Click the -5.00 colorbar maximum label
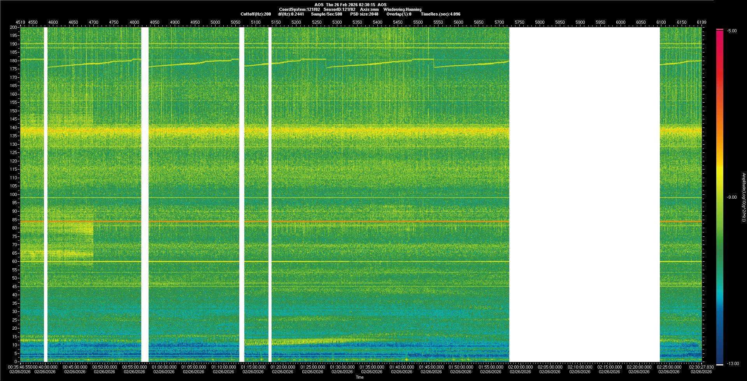The height and width of the screenshot is (381, 747). coord(731,31)
